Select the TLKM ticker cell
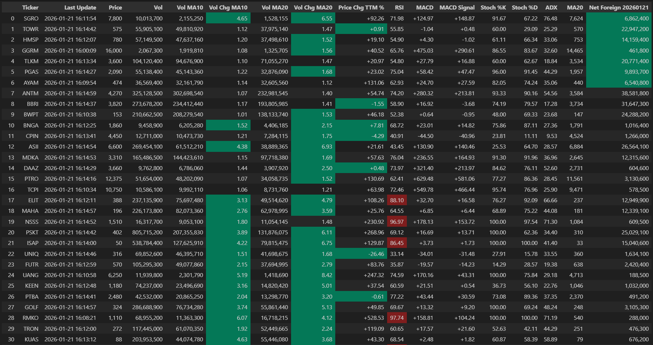The height and width of the screenshot is (345, 653). (31, 61)
